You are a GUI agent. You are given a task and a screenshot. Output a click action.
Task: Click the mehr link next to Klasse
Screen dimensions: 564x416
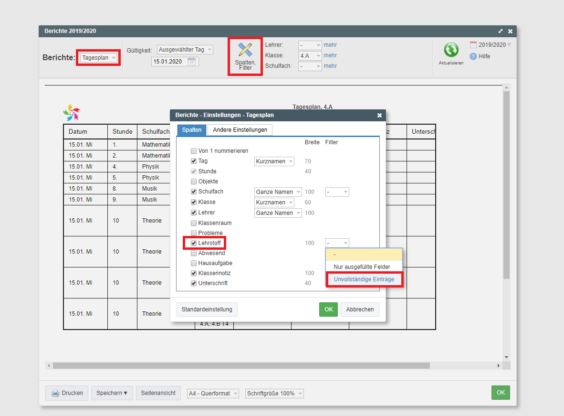click(x=330, y=55)
